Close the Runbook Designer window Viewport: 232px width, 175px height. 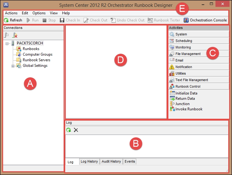(x=223, y=4)
